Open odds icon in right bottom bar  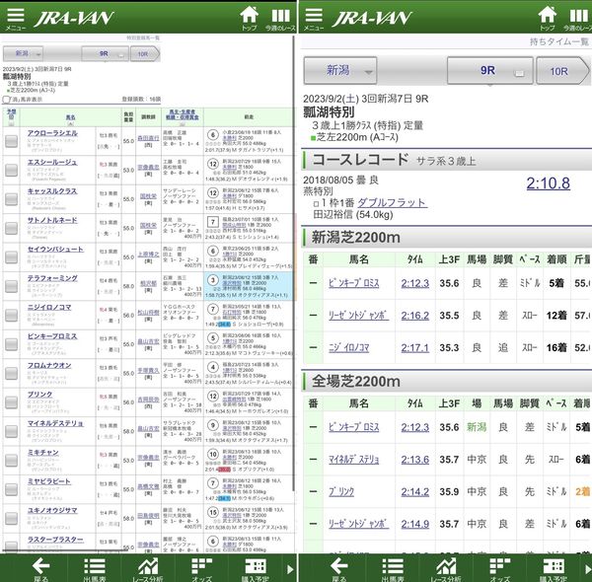point(500,569)
